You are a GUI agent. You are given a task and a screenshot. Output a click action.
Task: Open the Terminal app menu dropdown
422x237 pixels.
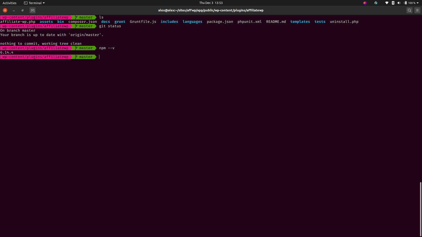point(34,3)
